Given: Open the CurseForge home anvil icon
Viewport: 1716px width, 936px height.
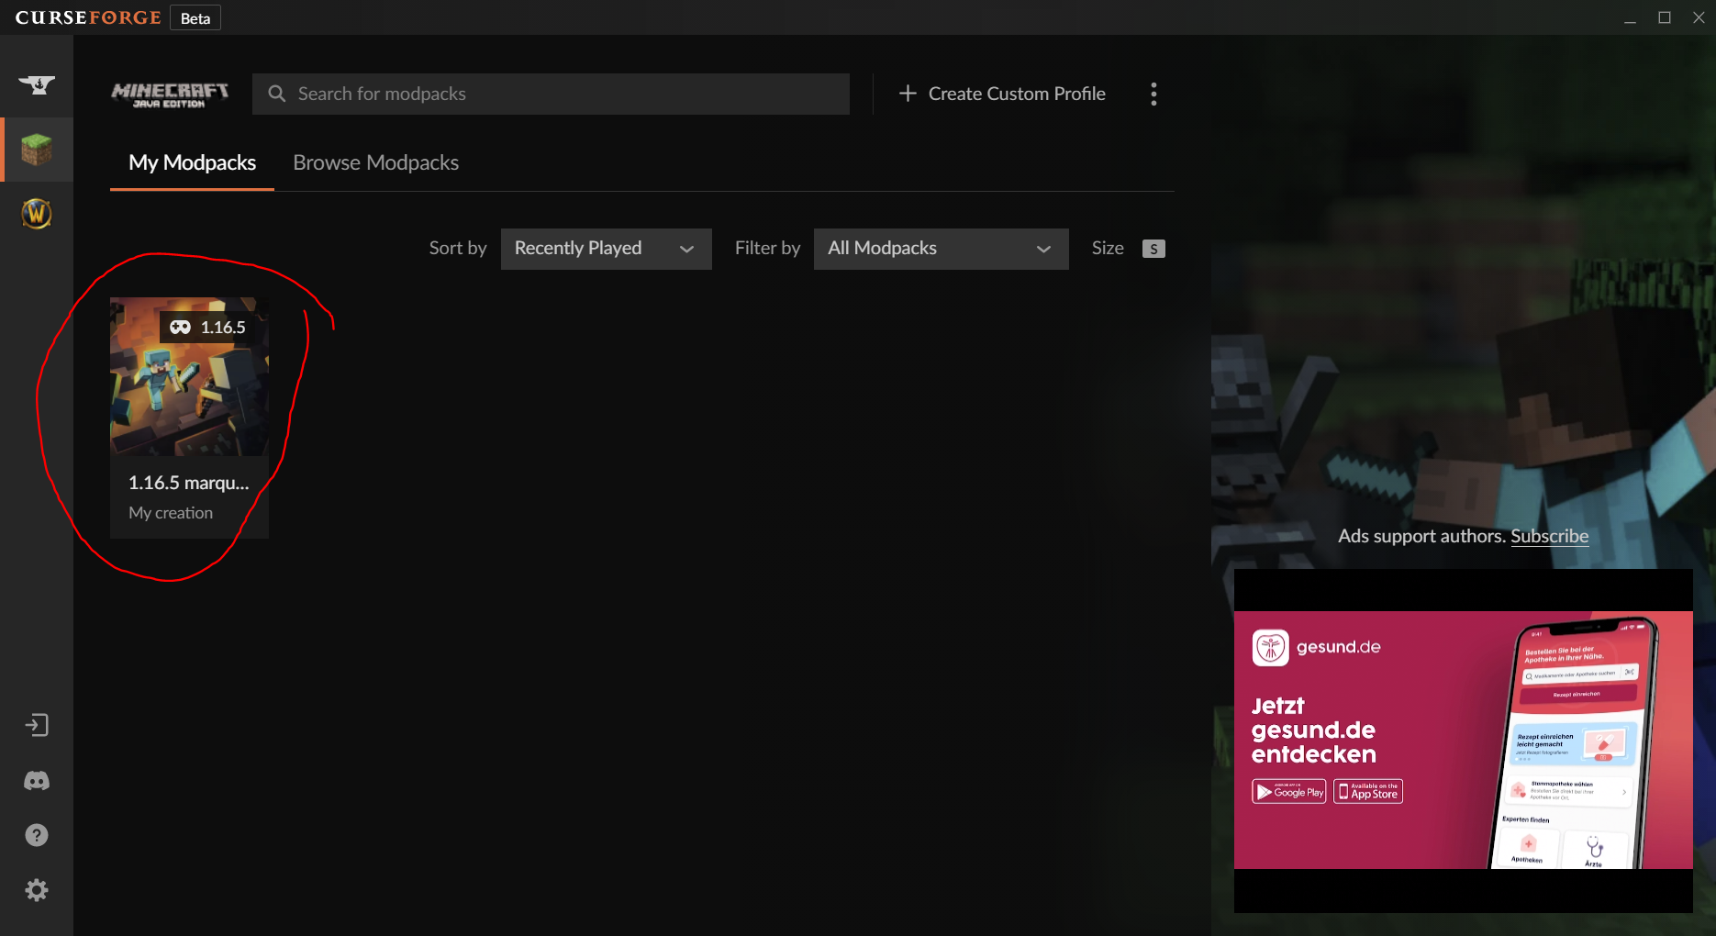Looking at the screenshot, I should pos(37,85).
